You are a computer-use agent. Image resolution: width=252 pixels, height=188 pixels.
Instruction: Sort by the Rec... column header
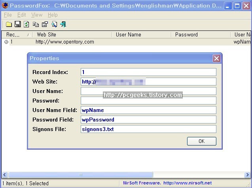pyautogui.click(x=17, y=34)
